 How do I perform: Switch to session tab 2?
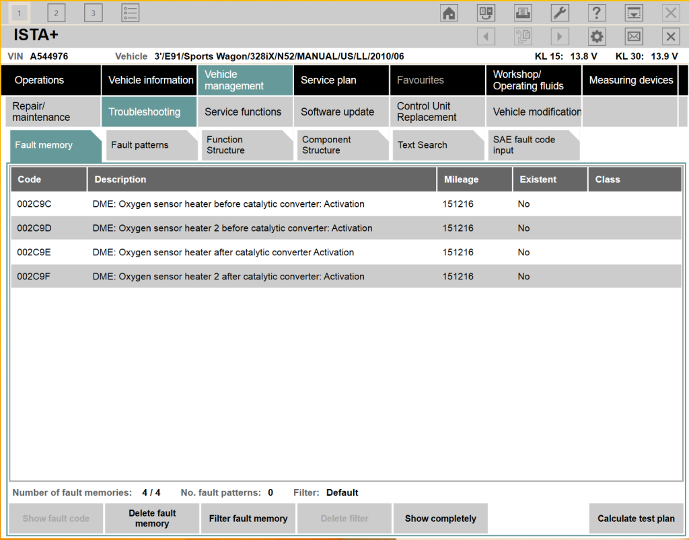click(57, 13)
